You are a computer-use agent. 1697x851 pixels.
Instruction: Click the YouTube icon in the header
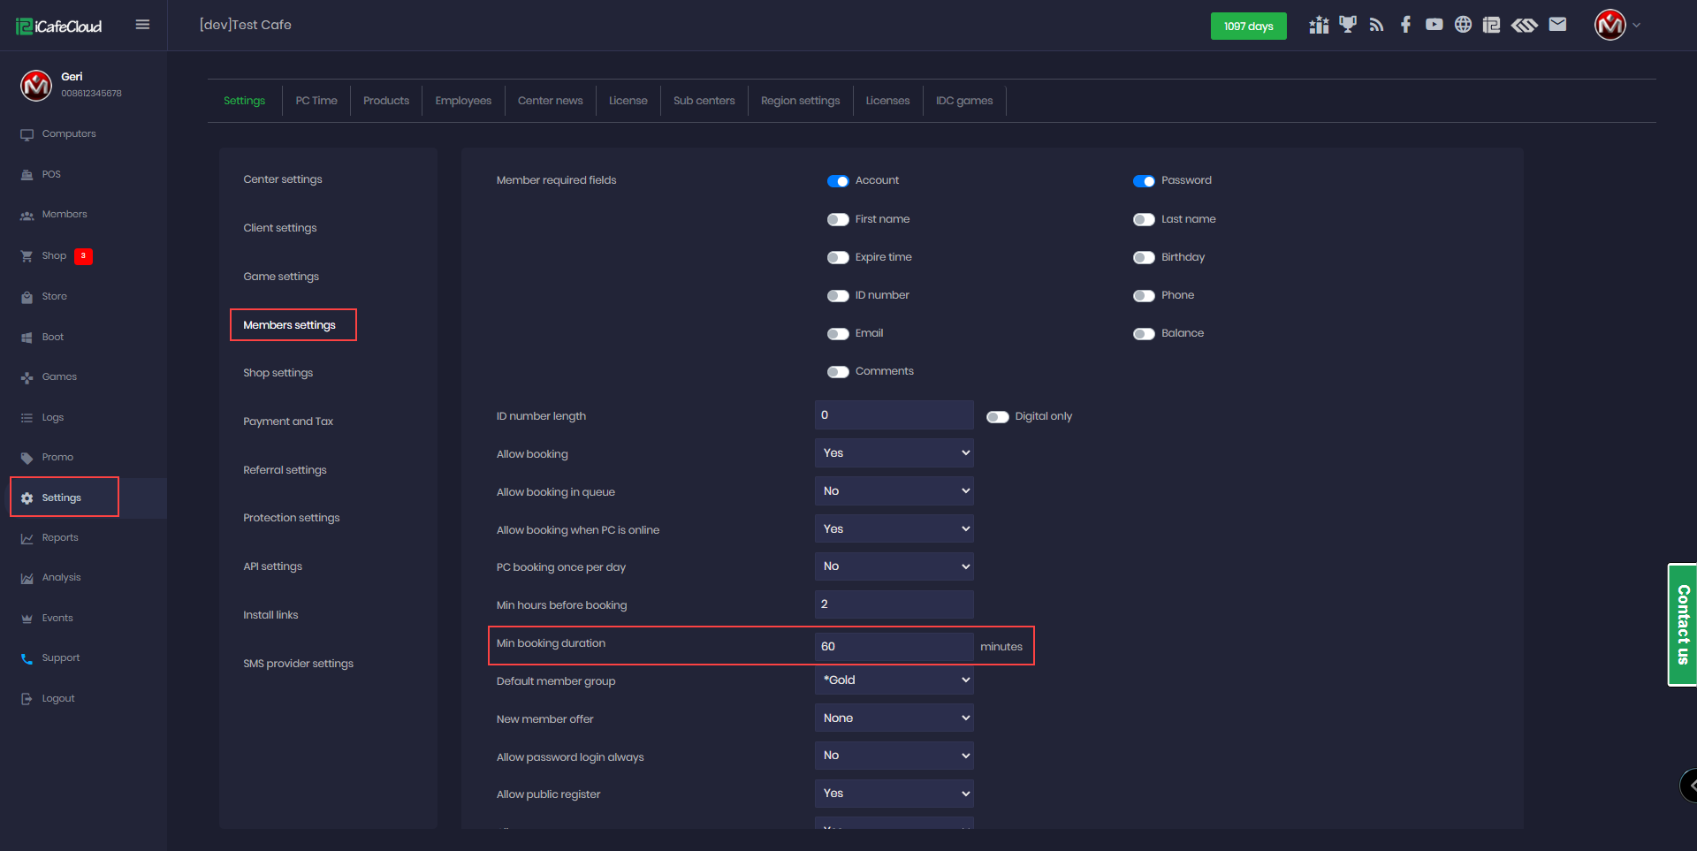1434,25
